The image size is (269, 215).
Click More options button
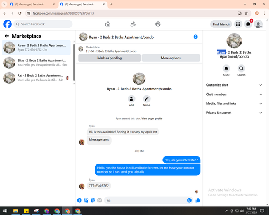pyautogui.click(x=171, y=58)
